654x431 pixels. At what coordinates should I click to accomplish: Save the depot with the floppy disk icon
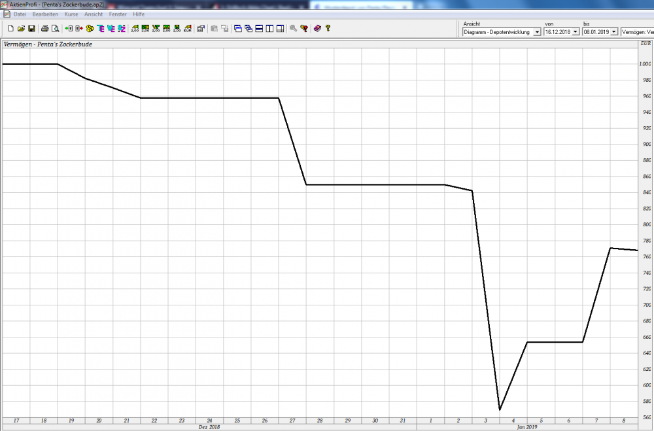pos(31,28)
